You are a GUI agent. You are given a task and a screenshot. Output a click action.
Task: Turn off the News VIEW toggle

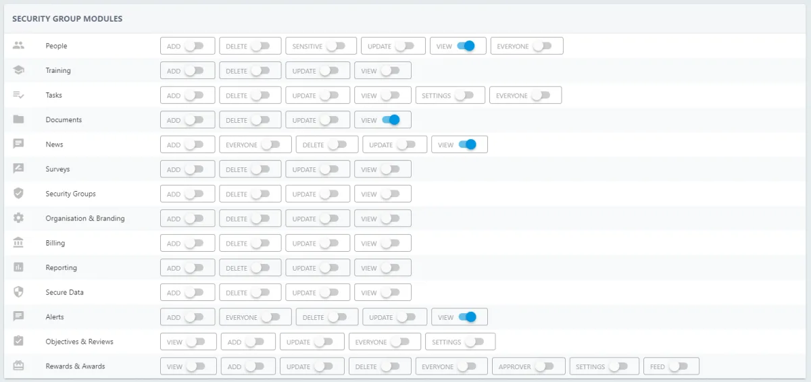467,144
